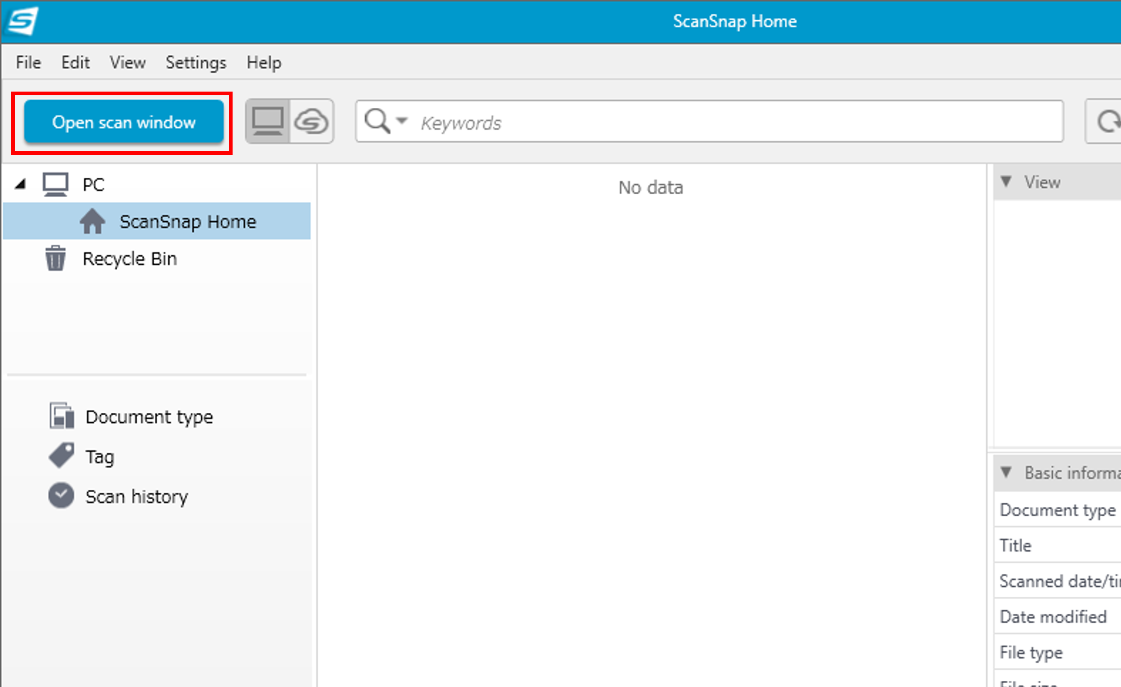Screen dimensions: 1121x687
Task: Select the Title property row
Action: pyautogui.click(x=1057, y=545)
